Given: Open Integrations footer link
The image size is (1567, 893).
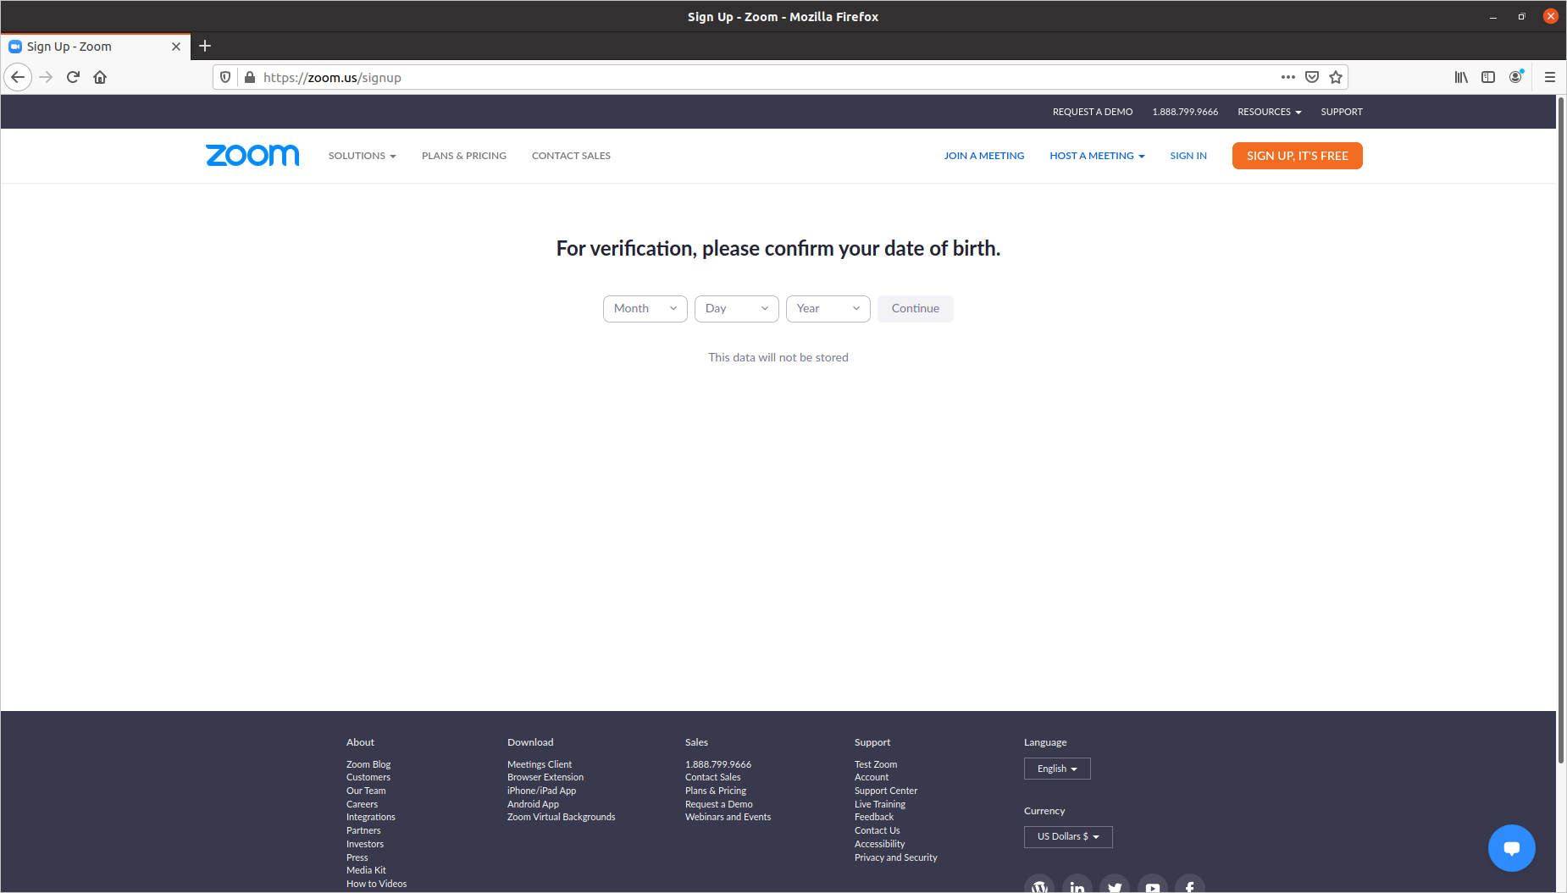Looking at the screenshot, I should [x=371, y=817].
